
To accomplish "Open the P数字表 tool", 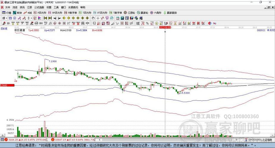I will [x=71, y=13].
